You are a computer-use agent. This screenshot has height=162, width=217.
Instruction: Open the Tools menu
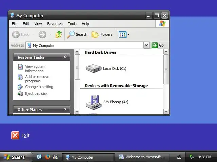72,24
